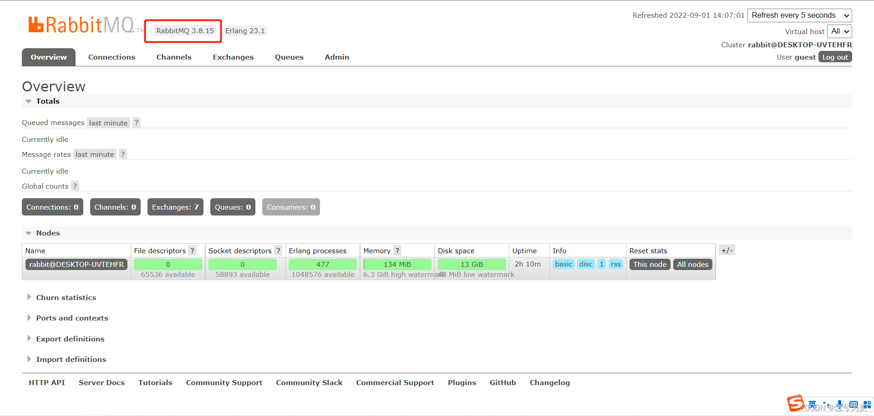Click the Overview page heading
The height and width of the screenshot is (416, 874).
click(54, 86)
